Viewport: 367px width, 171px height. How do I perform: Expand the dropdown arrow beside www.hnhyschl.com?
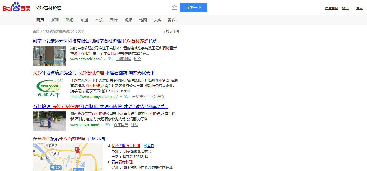(105, 59)
